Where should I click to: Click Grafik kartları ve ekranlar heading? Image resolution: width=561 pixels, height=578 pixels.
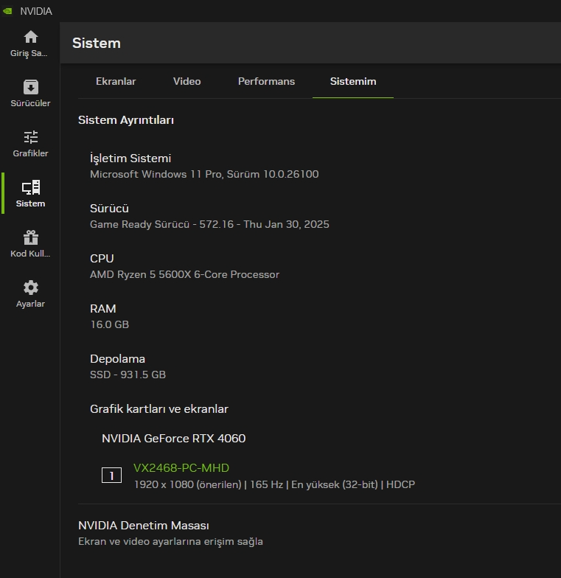click(159, 408)
